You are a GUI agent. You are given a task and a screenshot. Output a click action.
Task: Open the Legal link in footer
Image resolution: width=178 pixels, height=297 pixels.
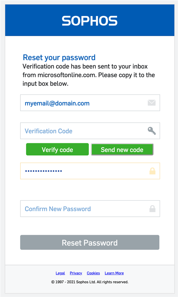pos(60,273)
